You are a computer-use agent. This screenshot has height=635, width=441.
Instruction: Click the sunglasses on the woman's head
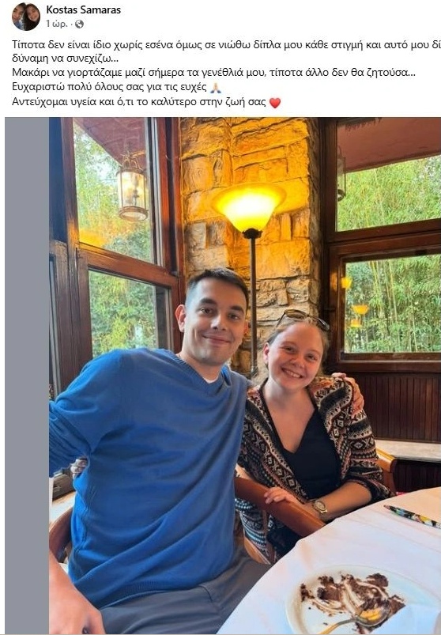pyautogui.click(x=303, y=318)
